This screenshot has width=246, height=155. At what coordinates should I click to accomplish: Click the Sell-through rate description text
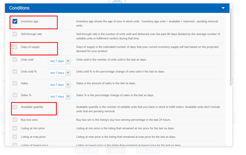[148, 36]
